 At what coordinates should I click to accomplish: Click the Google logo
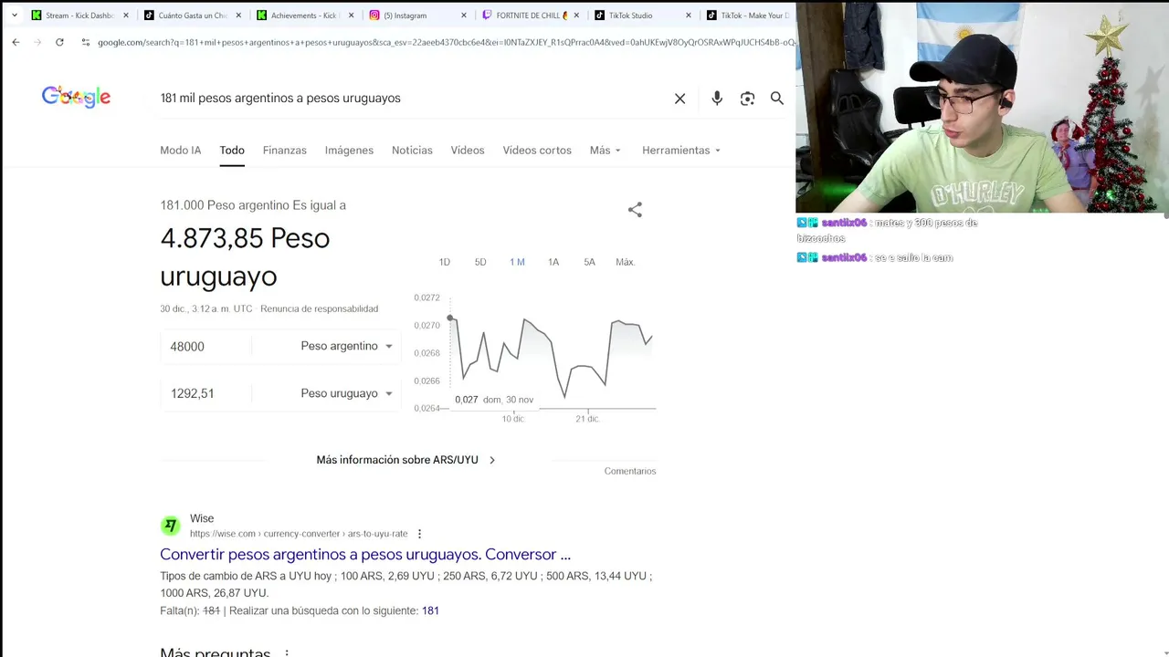click(x=76, y=97)
